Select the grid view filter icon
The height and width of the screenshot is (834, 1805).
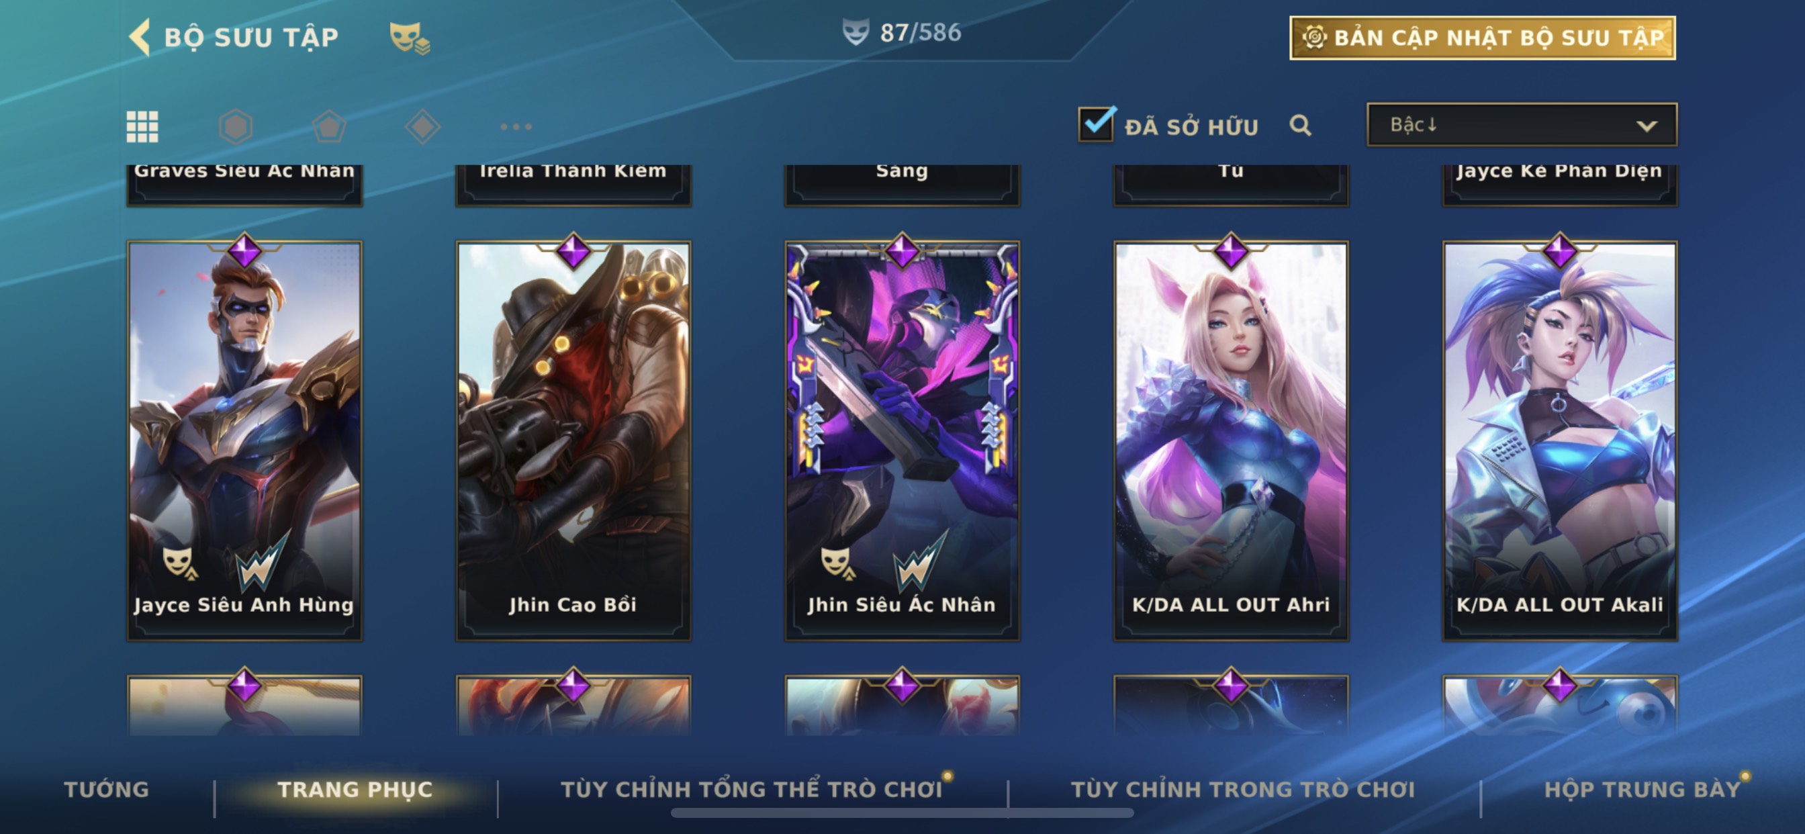tap(142, 127)
